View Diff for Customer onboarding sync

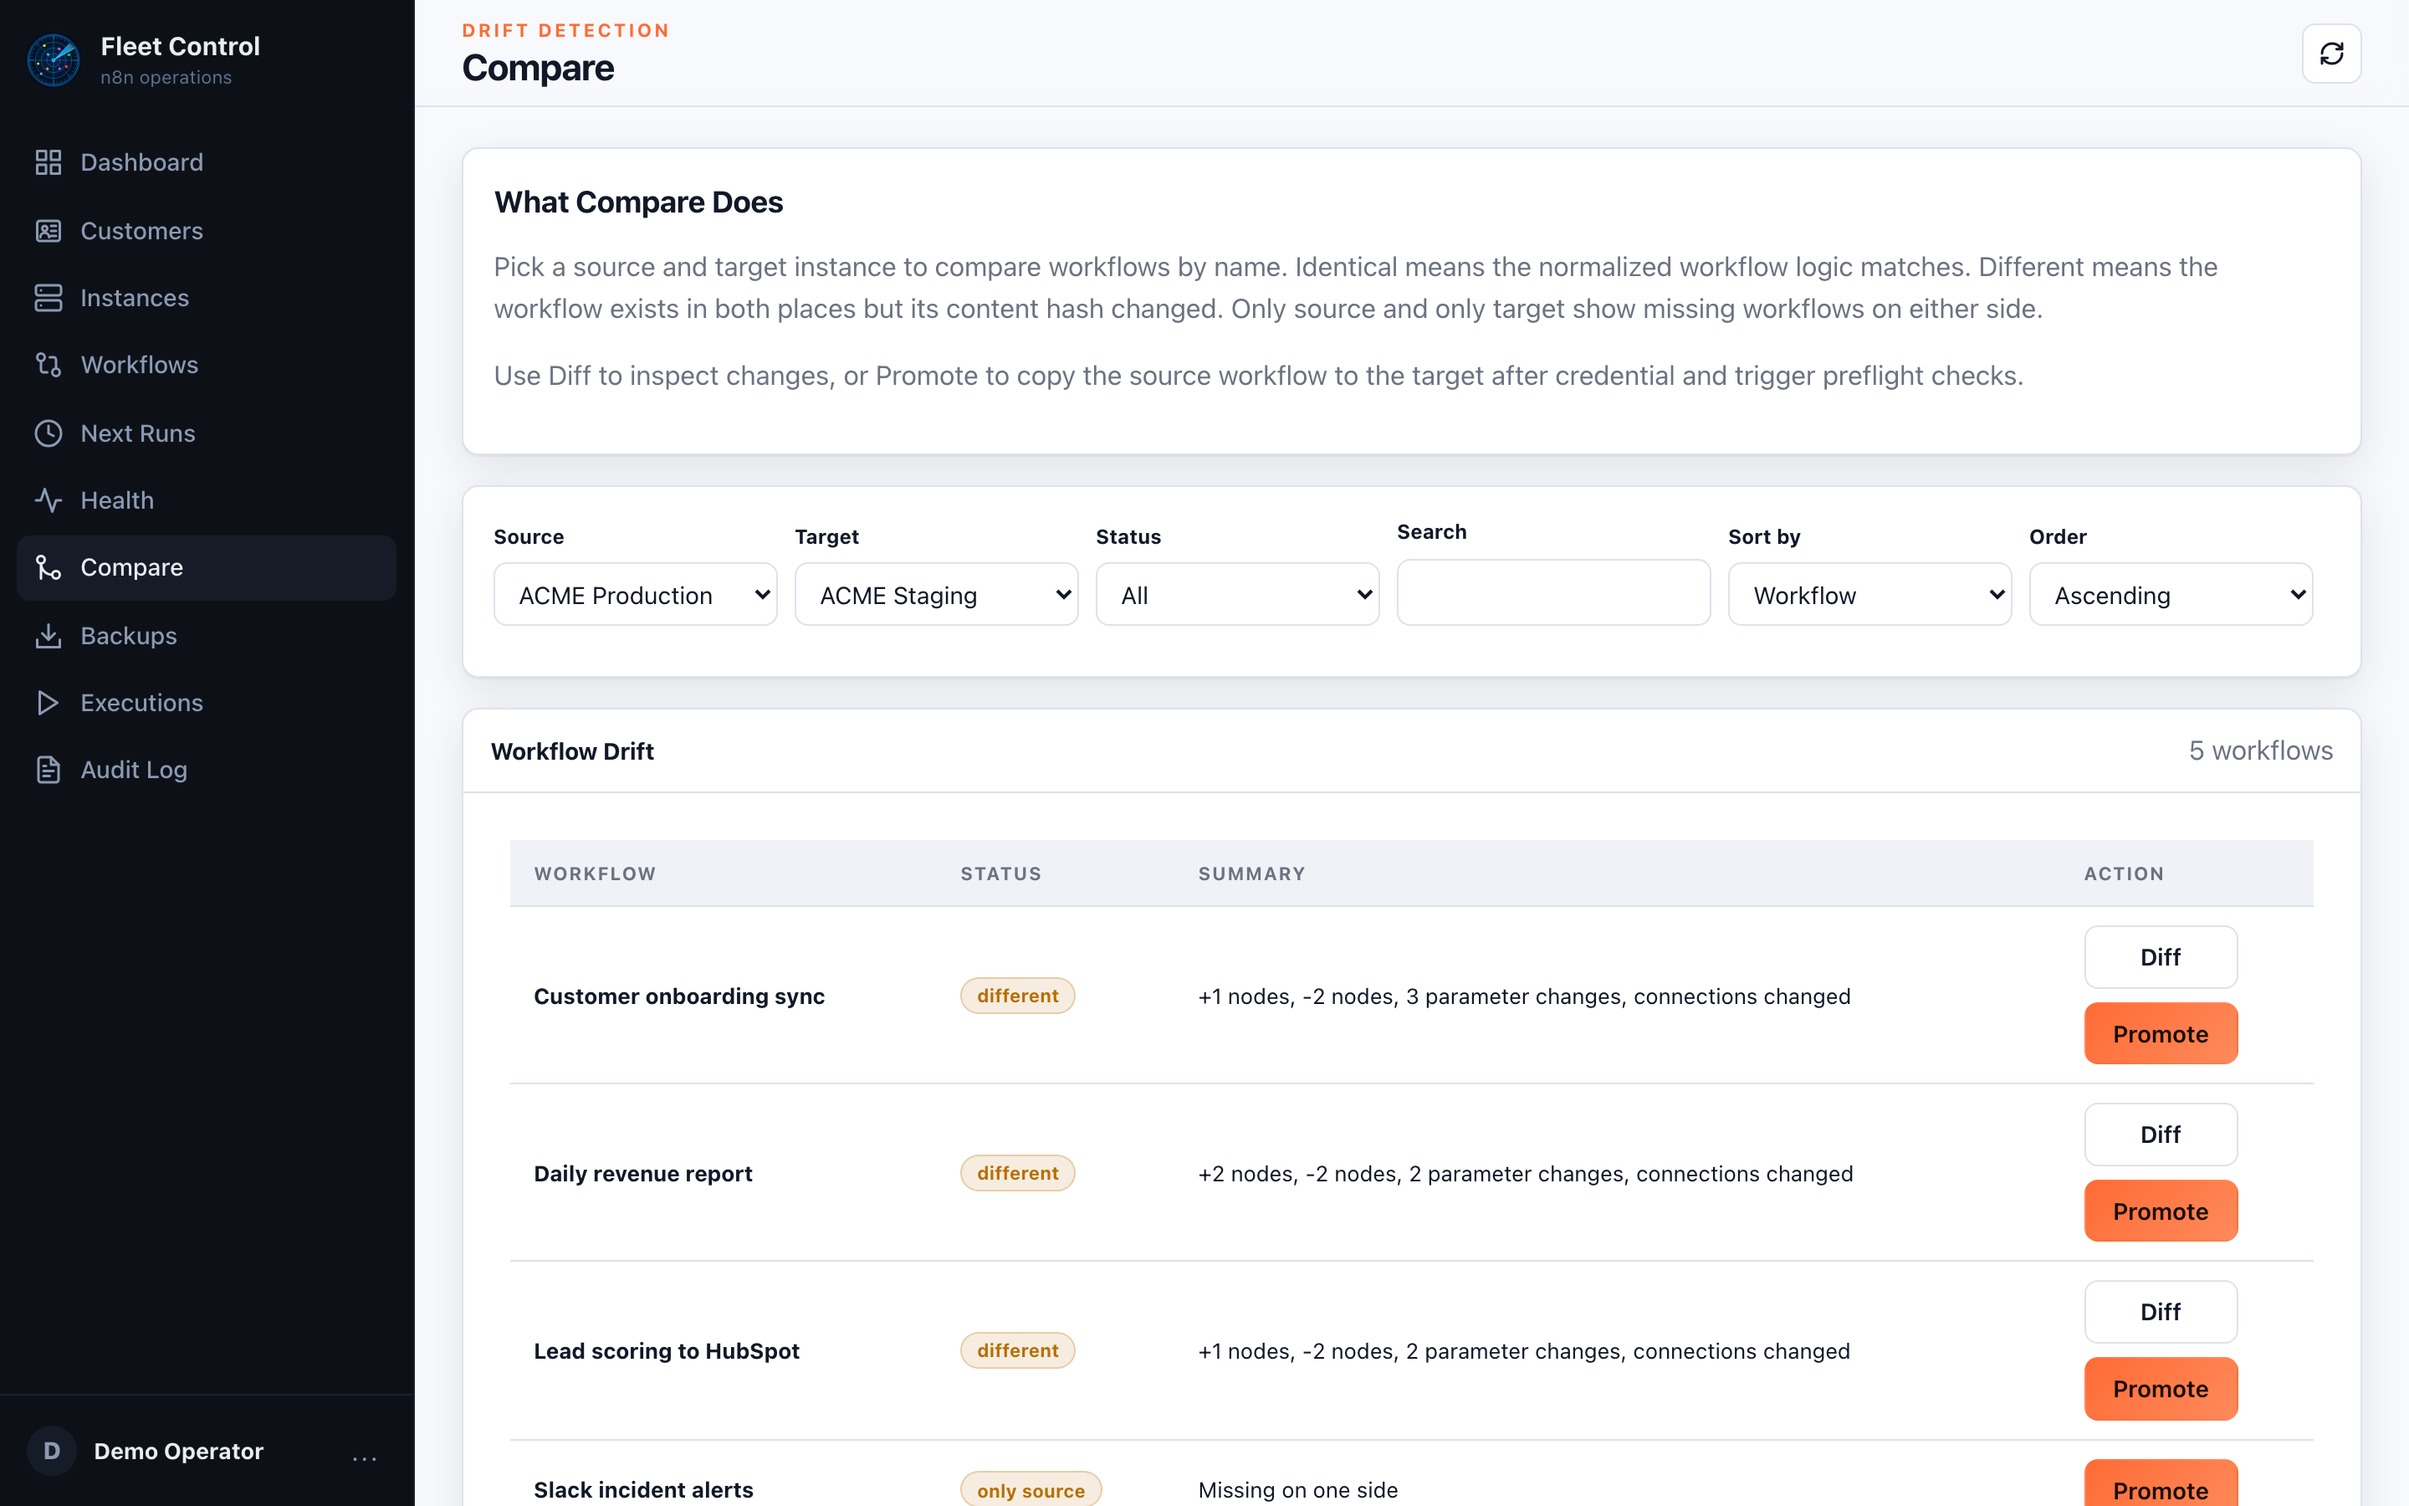coord(2160,957)
